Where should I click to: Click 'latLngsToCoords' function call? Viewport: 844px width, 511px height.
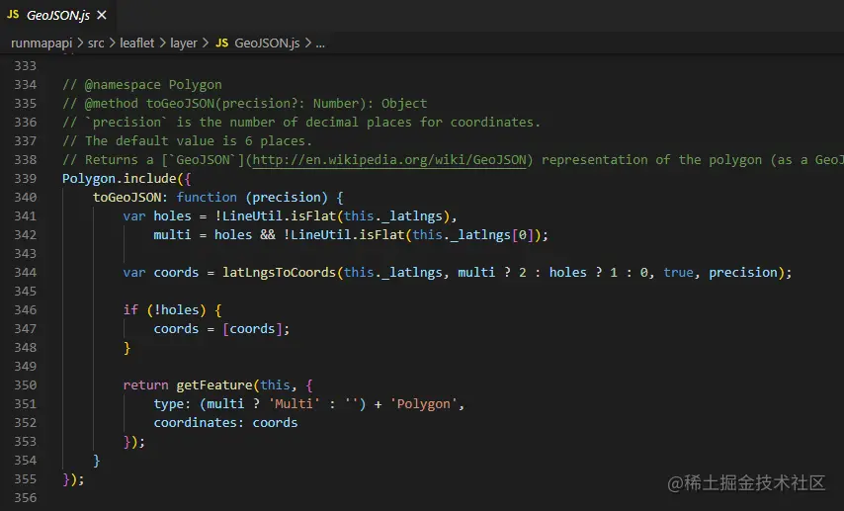pos(280,273)
